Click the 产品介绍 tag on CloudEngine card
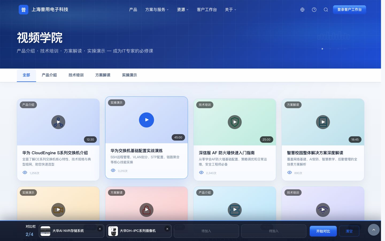Image resolution: width=385 pixels, height=241 pixels. pyautogui.click(x=28, y=105)
